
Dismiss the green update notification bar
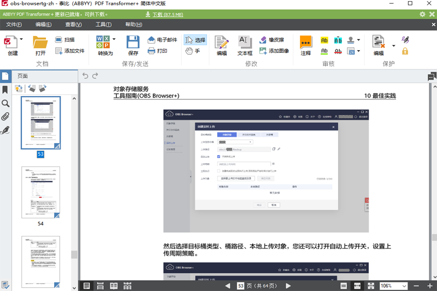click(x=432, y=14)
